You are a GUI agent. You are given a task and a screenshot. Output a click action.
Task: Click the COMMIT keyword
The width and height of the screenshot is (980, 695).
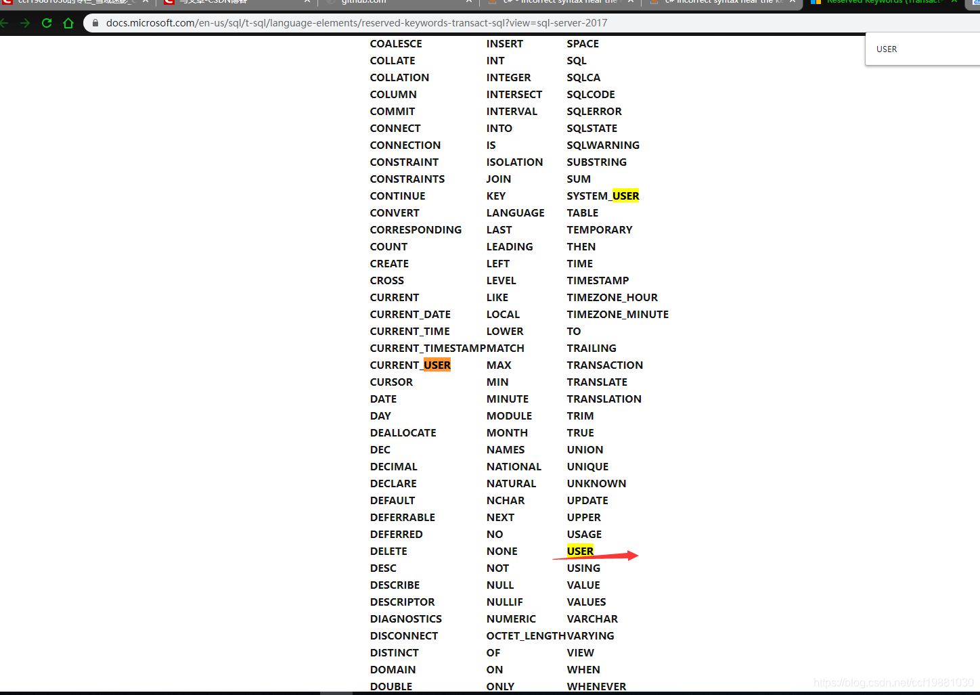[393, 112]
